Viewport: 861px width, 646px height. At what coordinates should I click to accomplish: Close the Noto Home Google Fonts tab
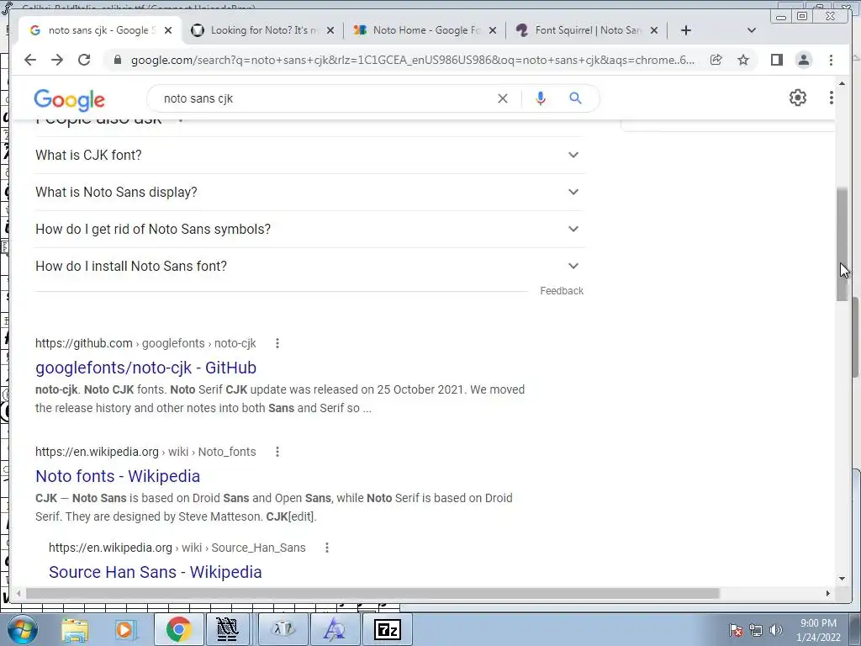(x=493, y=30)
